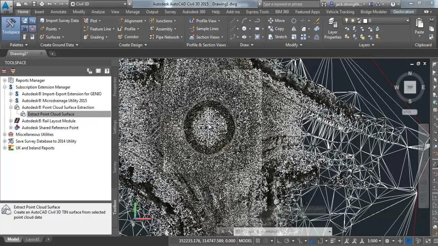Click the Section Views tool
438x246 pixels.
206,37
